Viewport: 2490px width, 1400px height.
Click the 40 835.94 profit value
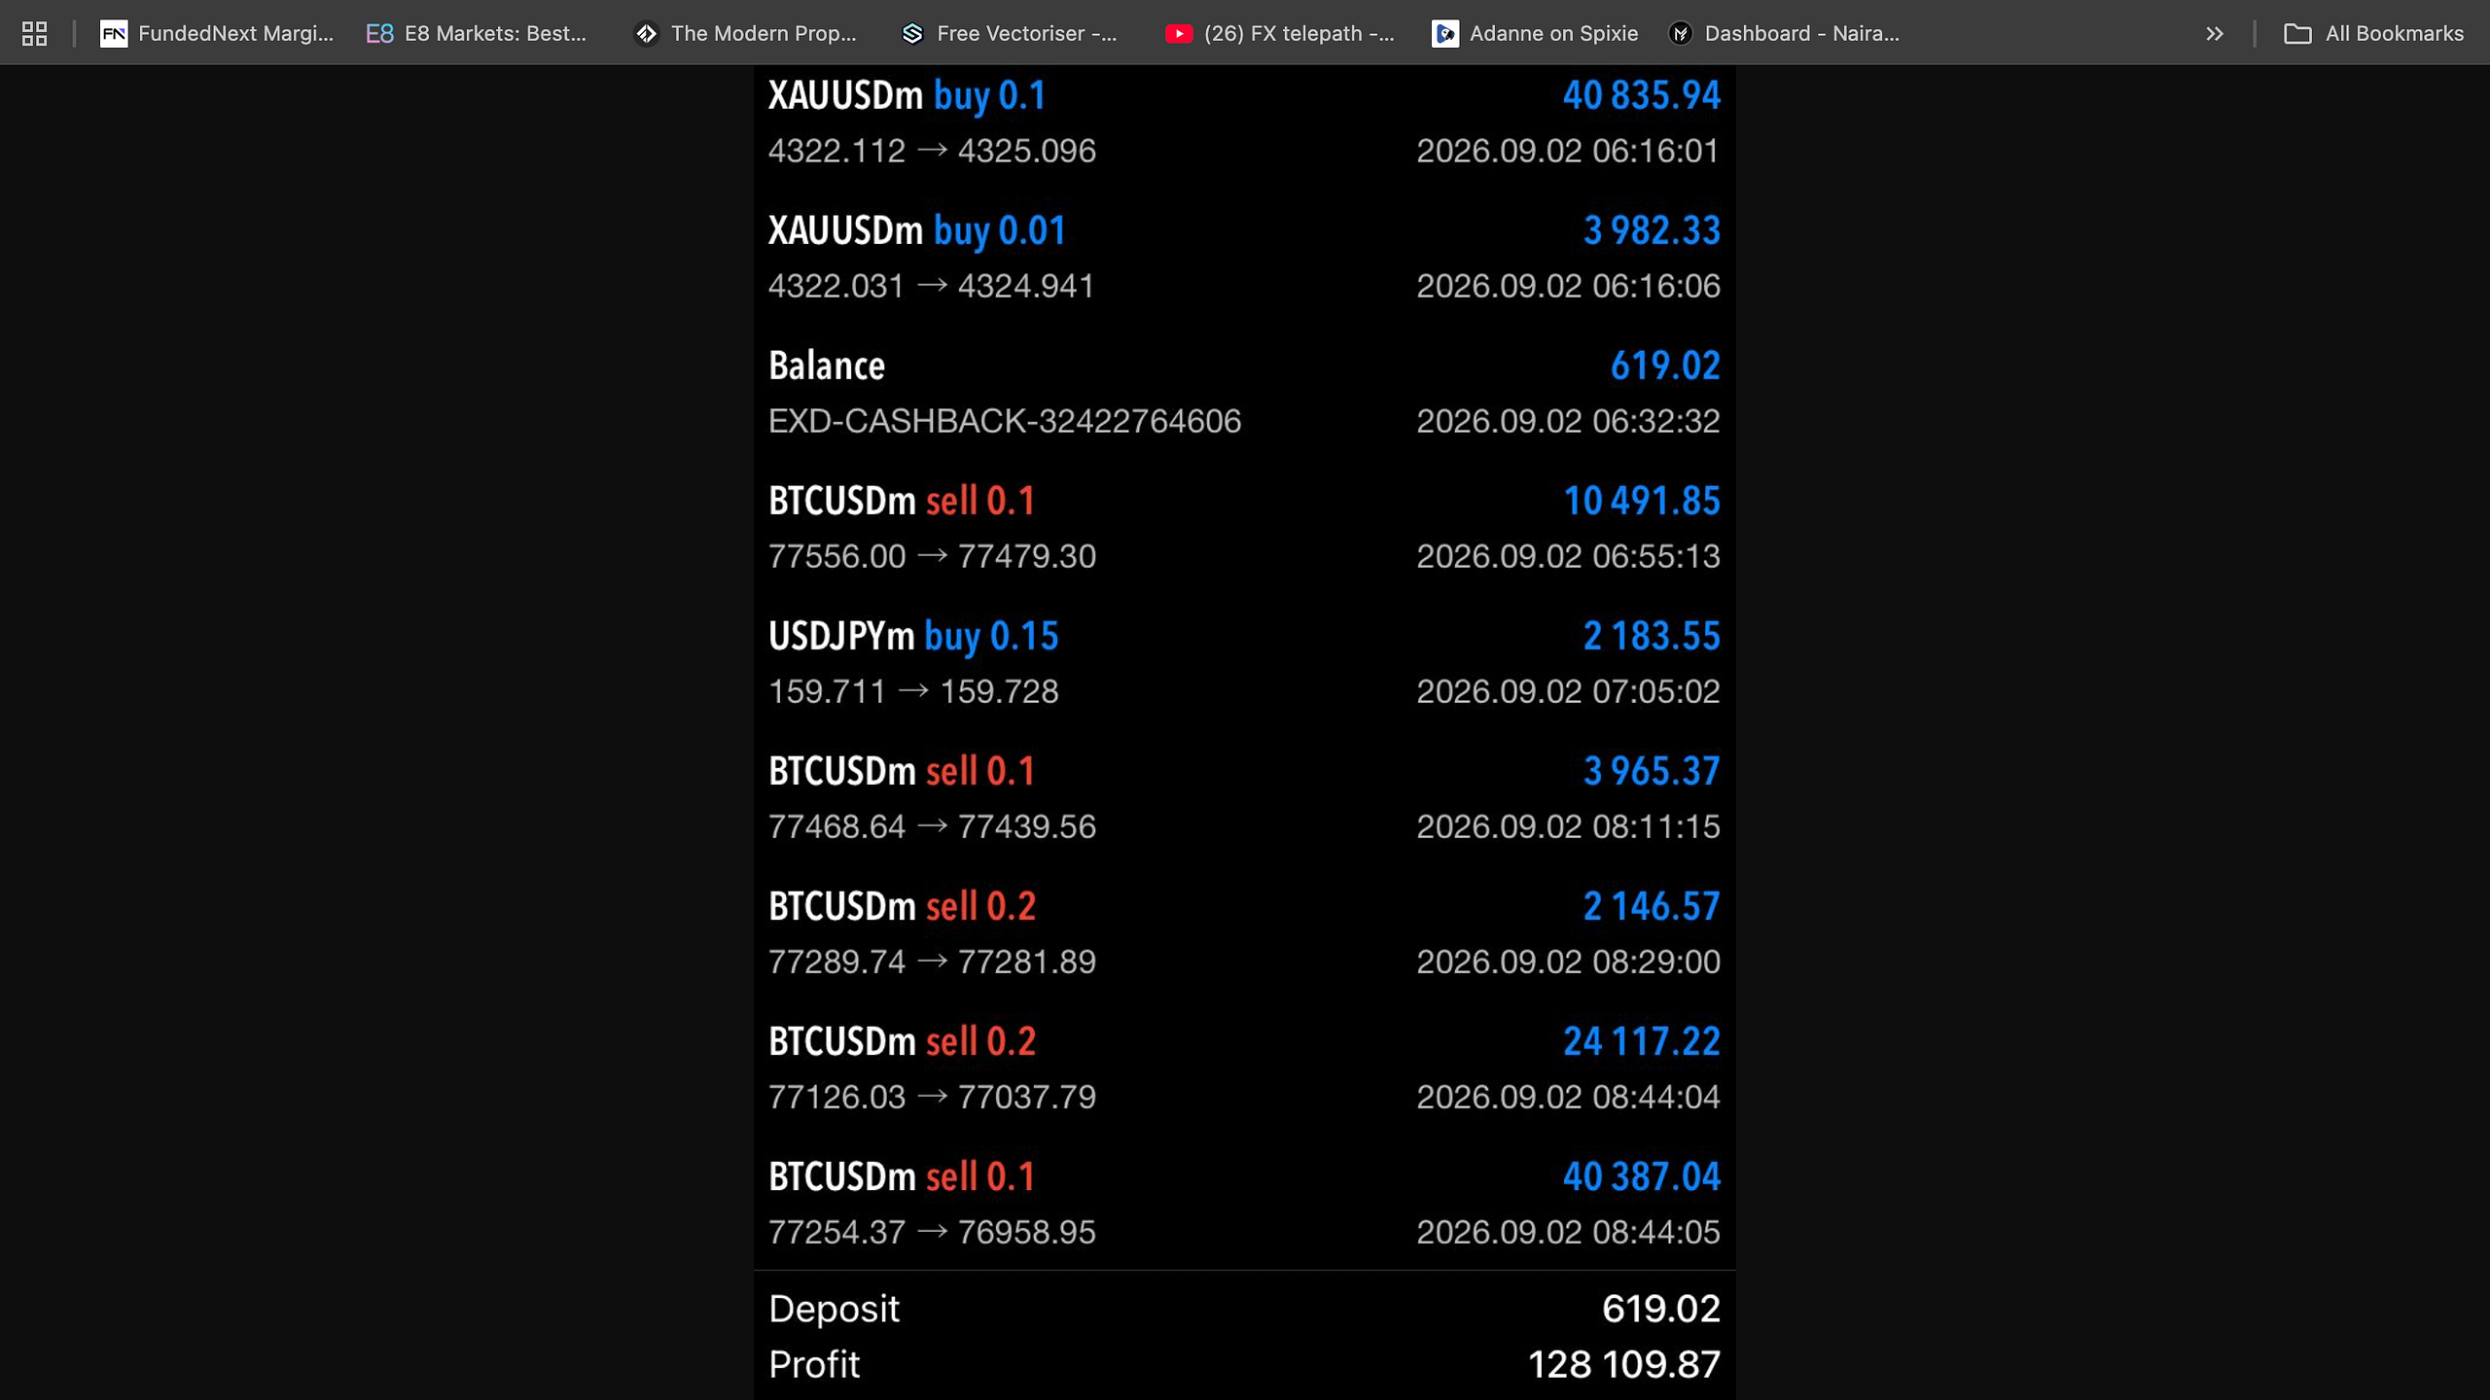pyautogui.click(x=1641, y=95)
